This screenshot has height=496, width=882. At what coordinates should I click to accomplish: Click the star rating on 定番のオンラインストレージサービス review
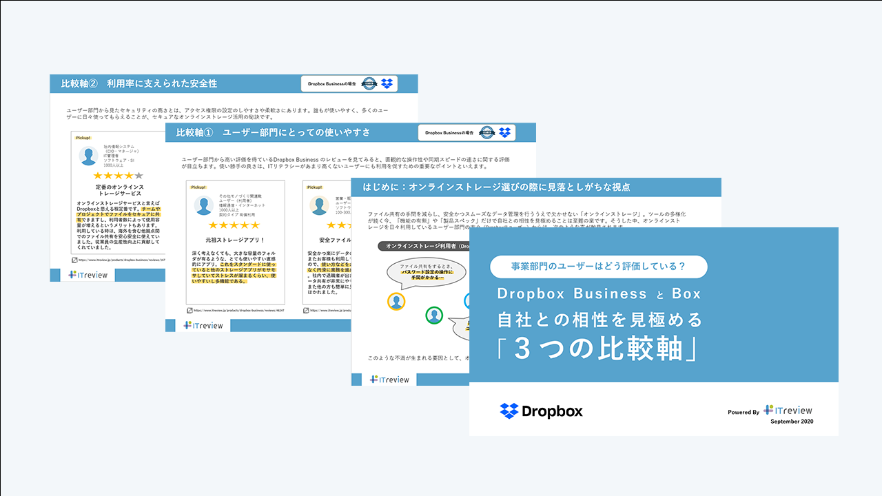pos(118,176)
